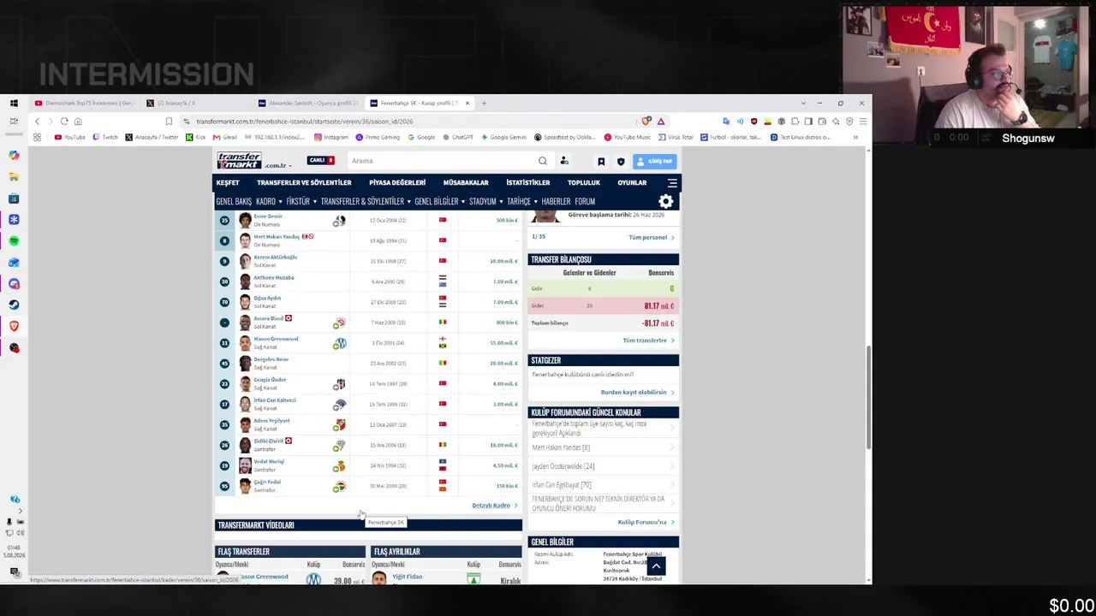Open the PİYASA DEĞERLERİ menu
This screenshot has height=616, width=1096.
click(x=397, y=183)
